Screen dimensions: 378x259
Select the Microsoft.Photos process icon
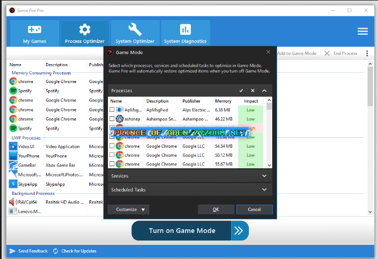13,174
